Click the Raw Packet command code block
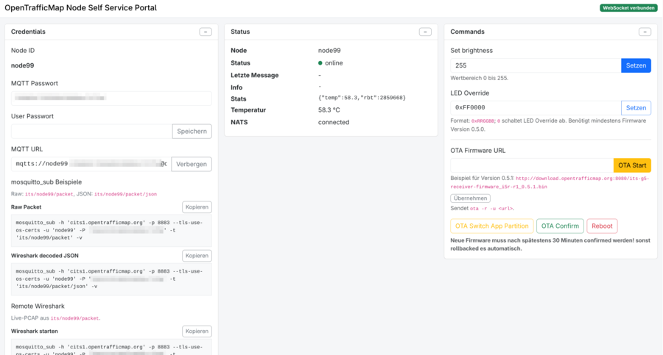The width and height of the screenshot is (663, 355). tap(111, 231)
